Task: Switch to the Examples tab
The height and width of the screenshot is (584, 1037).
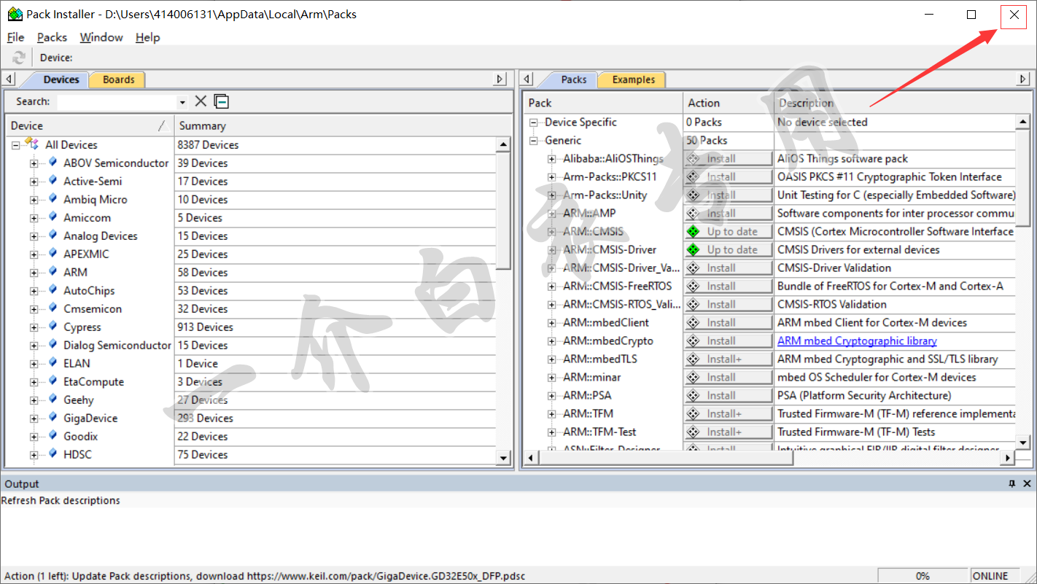Action: pyautogui.click(x=633, y=79)
